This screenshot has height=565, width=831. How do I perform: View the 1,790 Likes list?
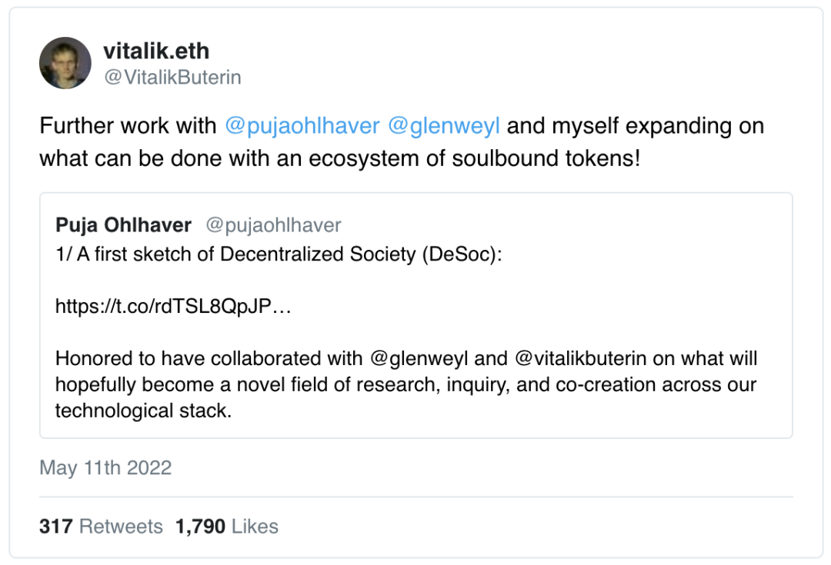[x=227, y=527]
